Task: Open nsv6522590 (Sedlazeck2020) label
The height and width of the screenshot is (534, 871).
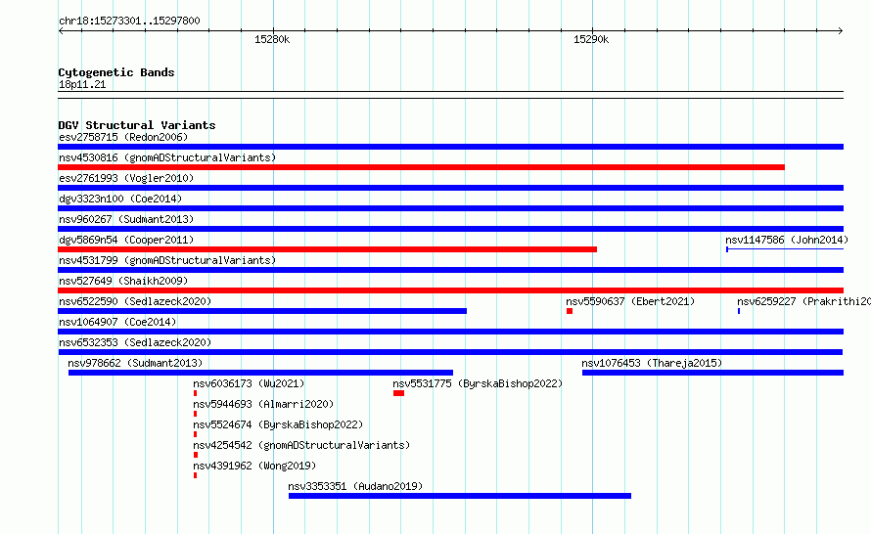Action: tap(135, 301)
